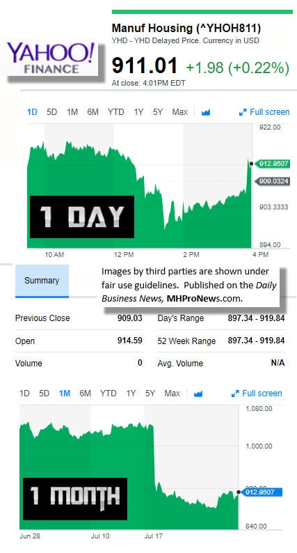This screenshot has width=297, height=553.
Task: Select 1M range on bottom chart
Action: (65, 394)
